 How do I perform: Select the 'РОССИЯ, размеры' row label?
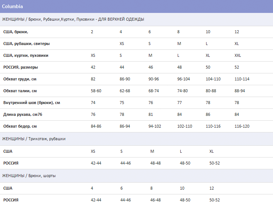21,67
